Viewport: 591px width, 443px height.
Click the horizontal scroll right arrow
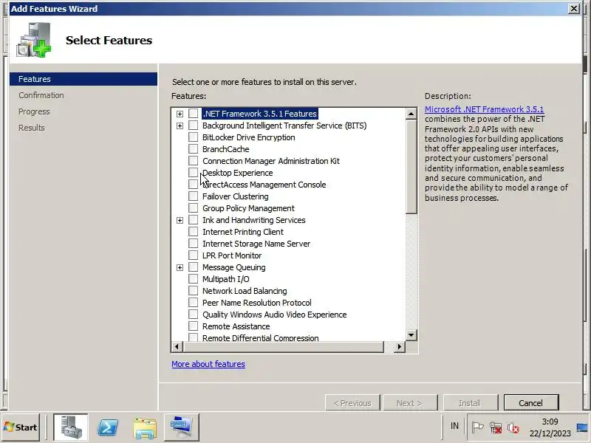tap(399, 346)
